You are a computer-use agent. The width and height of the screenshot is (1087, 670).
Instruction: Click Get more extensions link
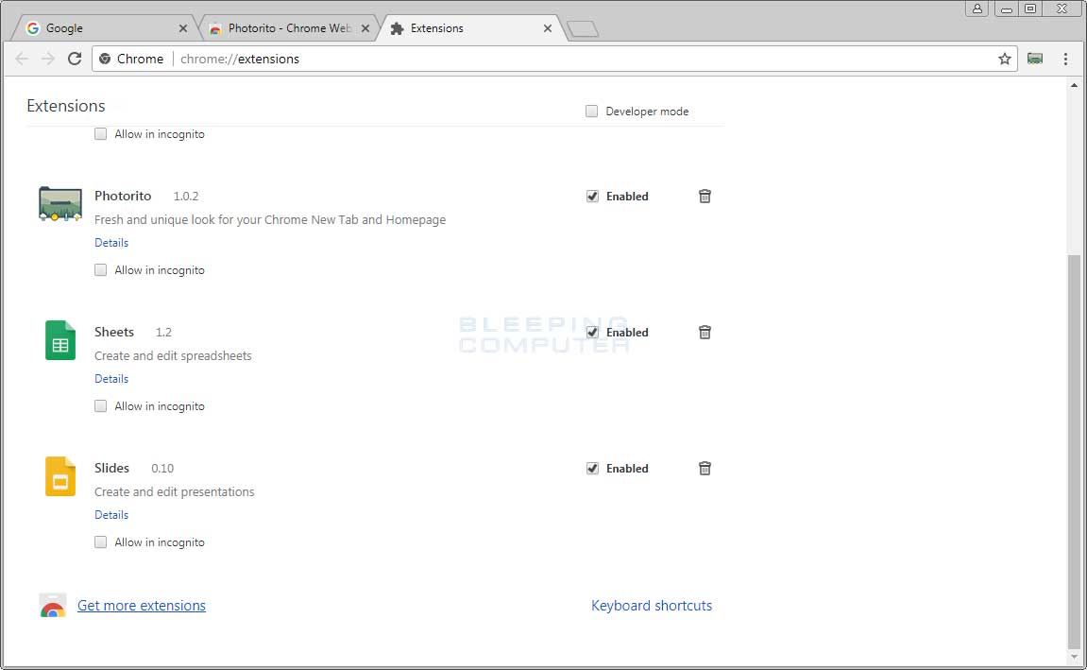142,606
